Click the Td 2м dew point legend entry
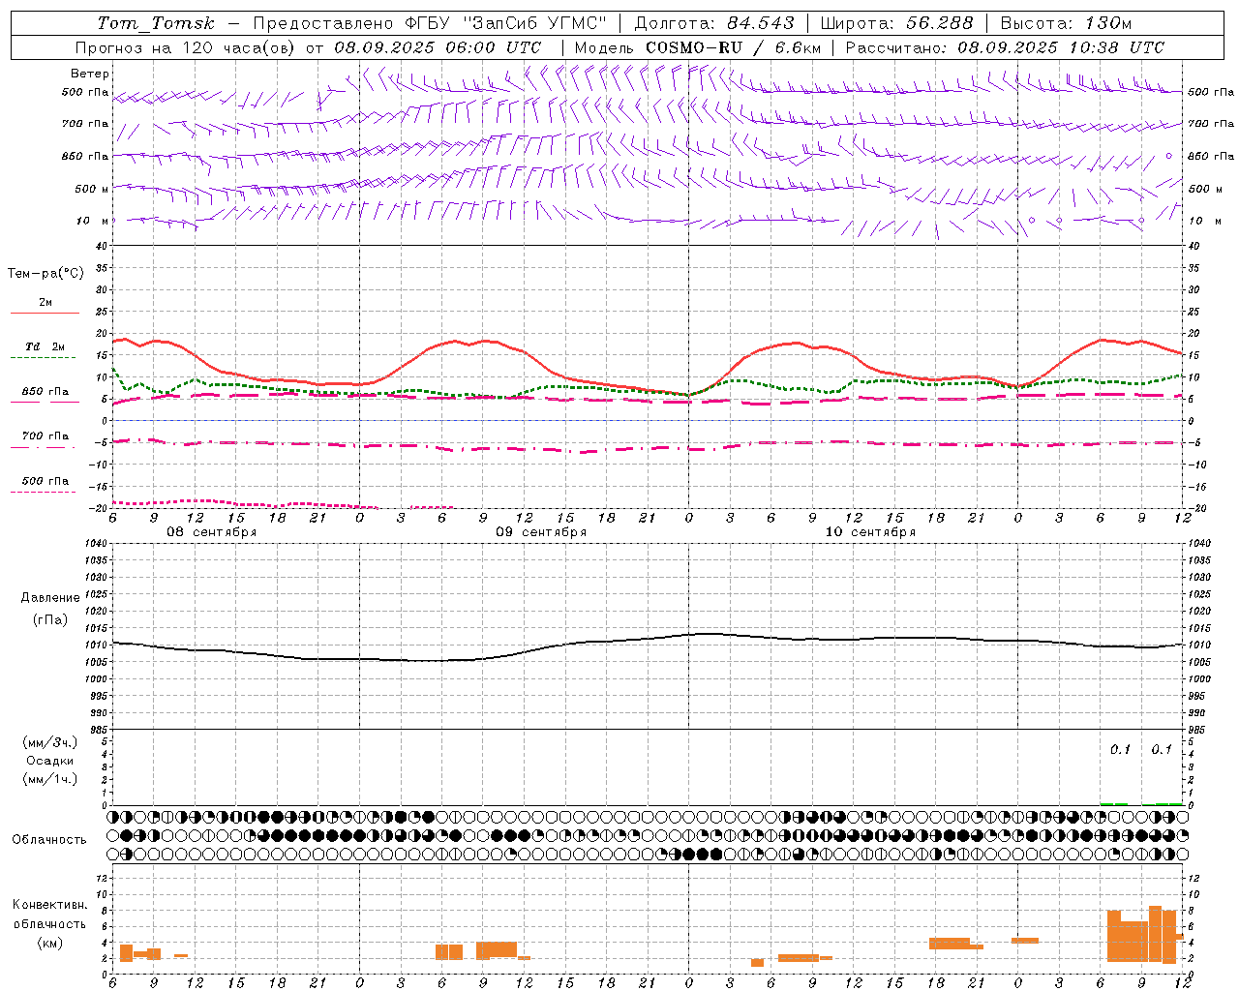Image resolution: width=1239 pixels, height=991 pixels. point(45,350)
